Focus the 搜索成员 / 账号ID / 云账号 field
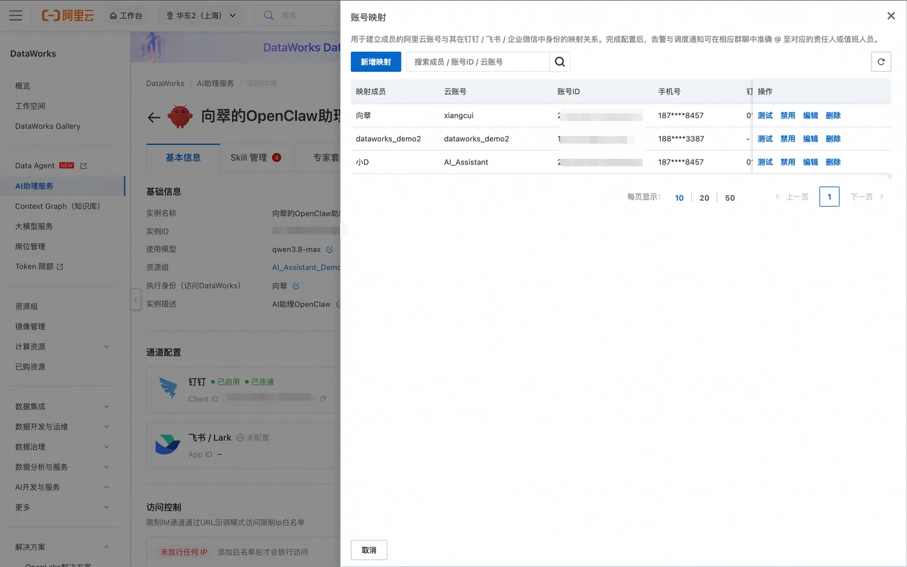 [x=478, y=62]
